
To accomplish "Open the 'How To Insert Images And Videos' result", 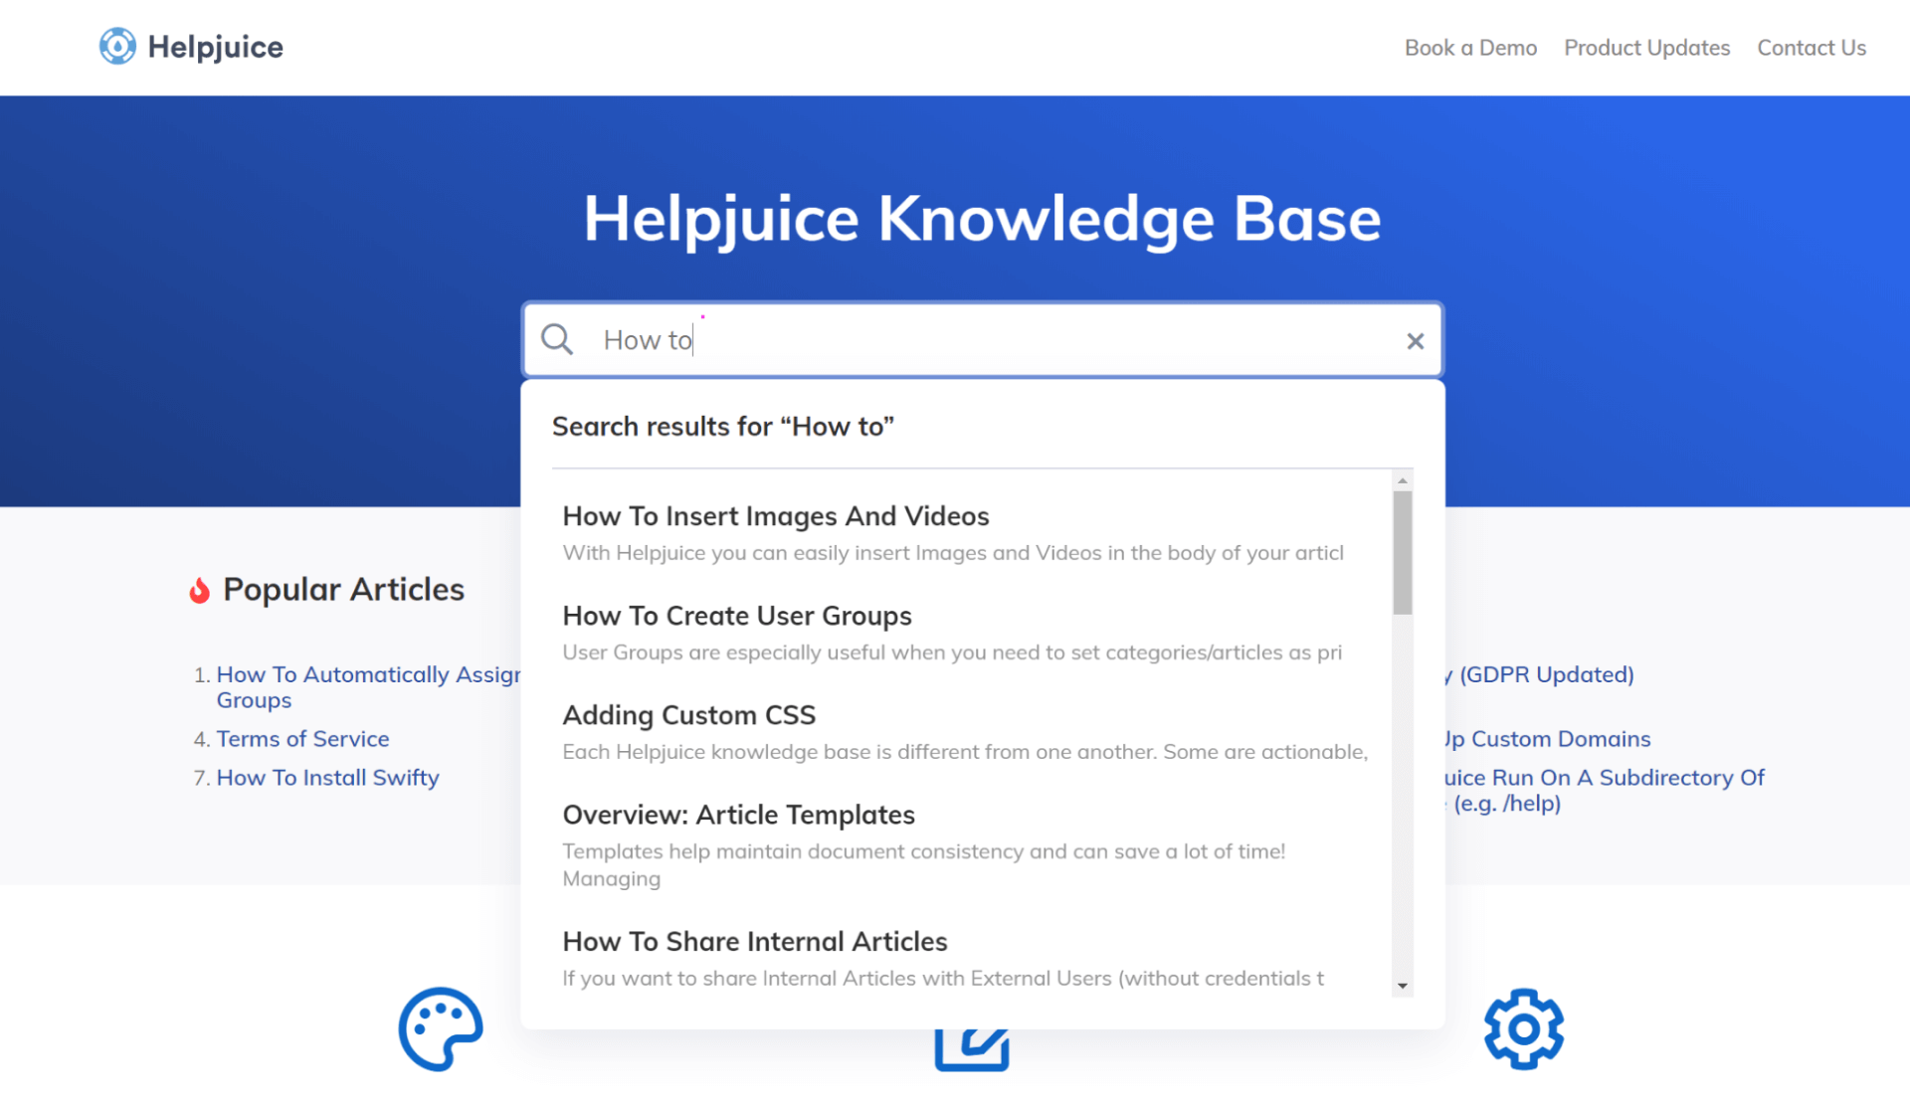I will coord(776,515).
